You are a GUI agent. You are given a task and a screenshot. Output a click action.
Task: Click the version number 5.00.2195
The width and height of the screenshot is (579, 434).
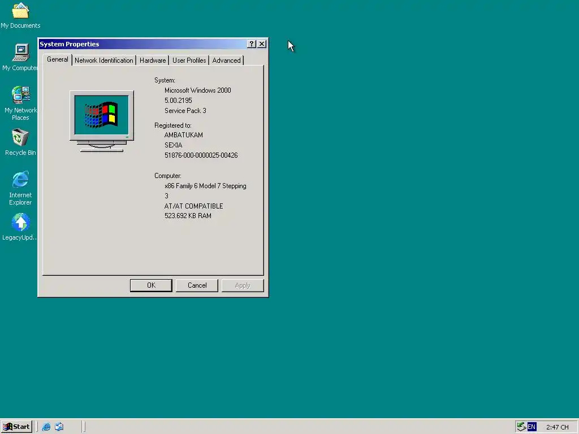178,101
